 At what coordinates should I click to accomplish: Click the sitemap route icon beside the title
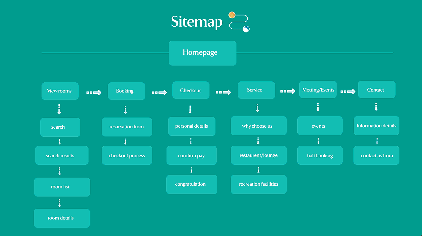click(x=239, y=22)
